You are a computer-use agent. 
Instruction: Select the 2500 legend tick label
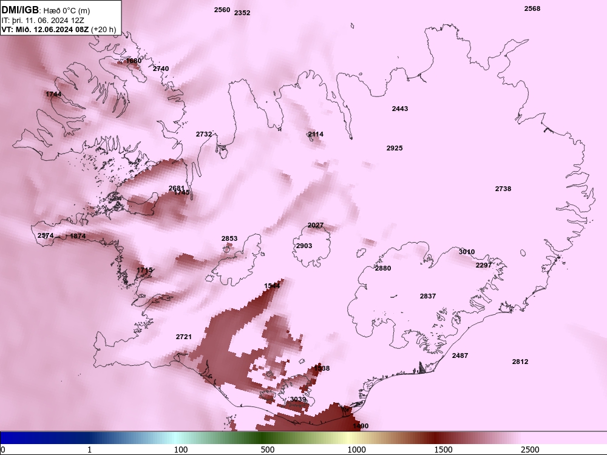(530, 450)
